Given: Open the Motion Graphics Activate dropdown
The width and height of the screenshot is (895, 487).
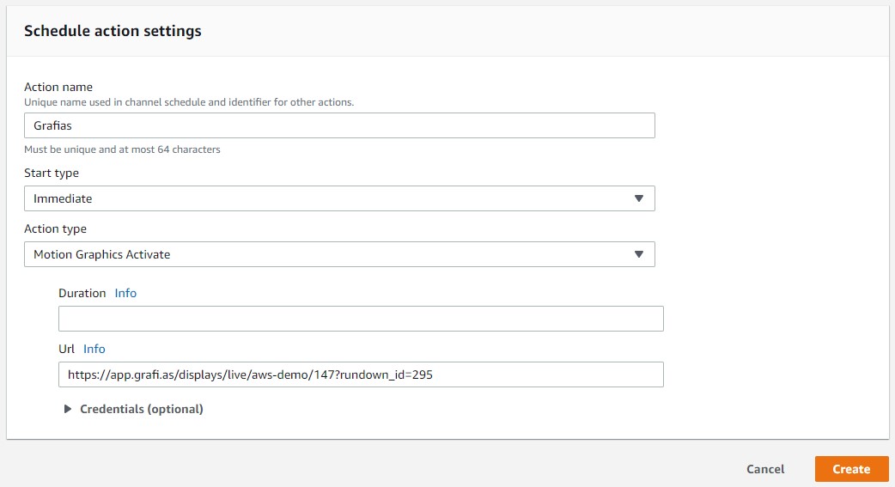Looking at the screenshot, I should click(339, 254).
